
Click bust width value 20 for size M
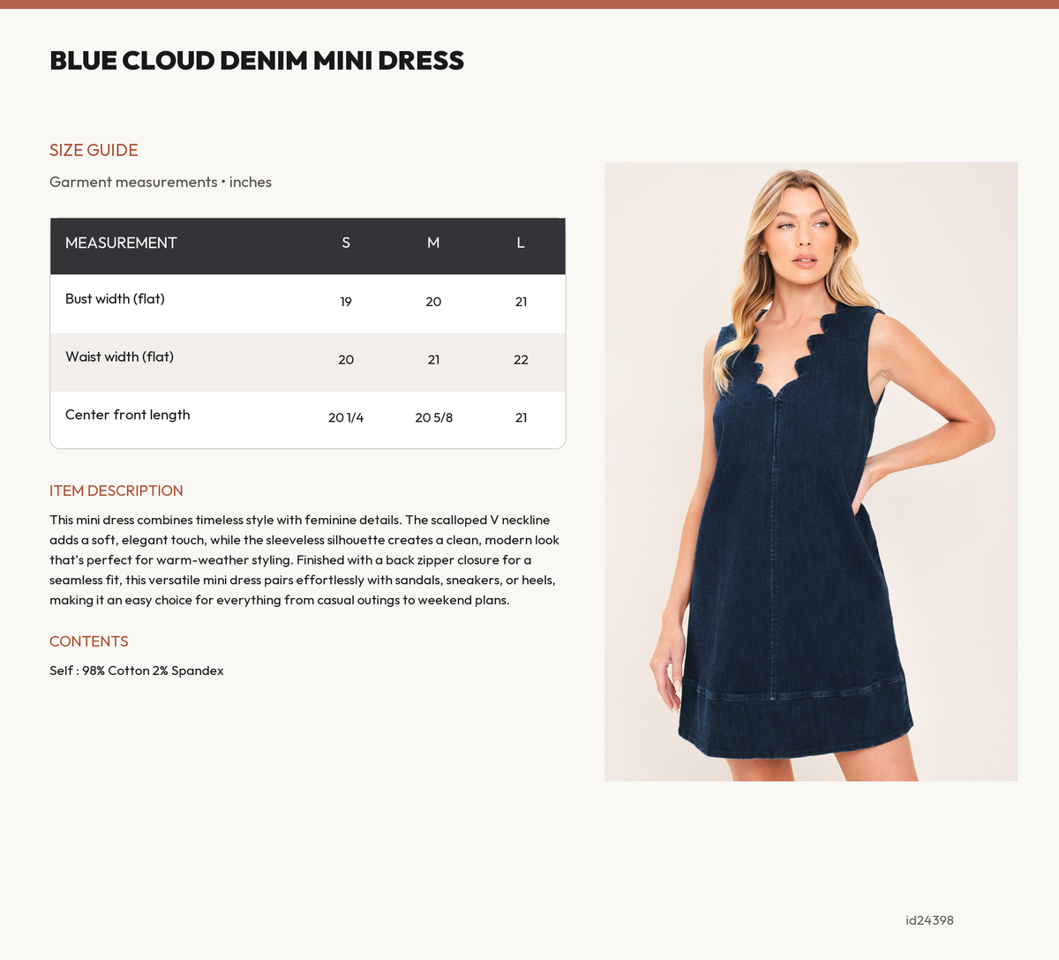pyautogui.click(x=433, y=302)
